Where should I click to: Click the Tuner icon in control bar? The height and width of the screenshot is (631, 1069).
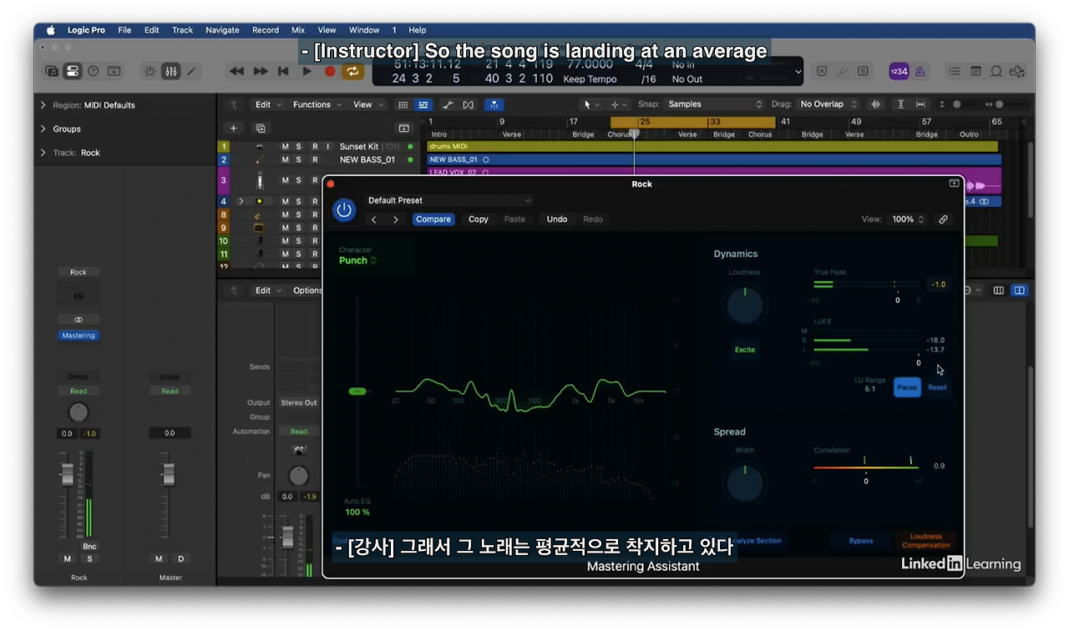pyautogui.click(x=843, y=72)
